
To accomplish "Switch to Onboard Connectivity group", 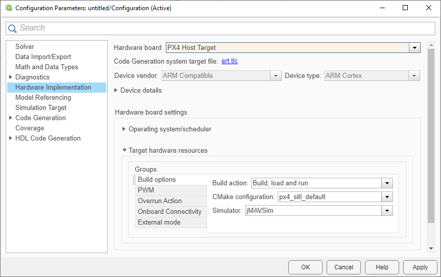I will click(169, 211).
